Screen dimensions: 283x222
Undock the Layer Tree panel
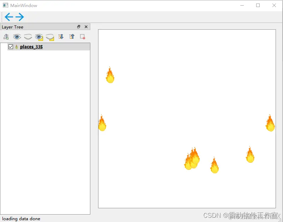pos(79,27)
